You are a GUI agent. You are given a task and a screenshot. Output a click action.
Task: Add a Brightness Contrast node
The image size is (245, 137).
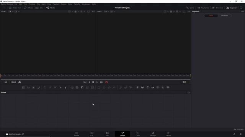[60, 88]
